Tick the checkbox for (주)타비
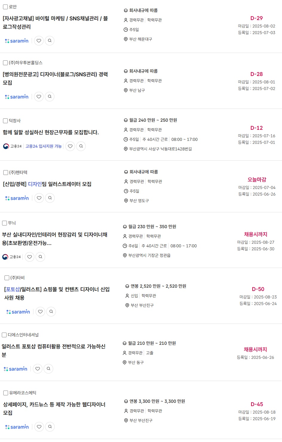 click(7, 278)
